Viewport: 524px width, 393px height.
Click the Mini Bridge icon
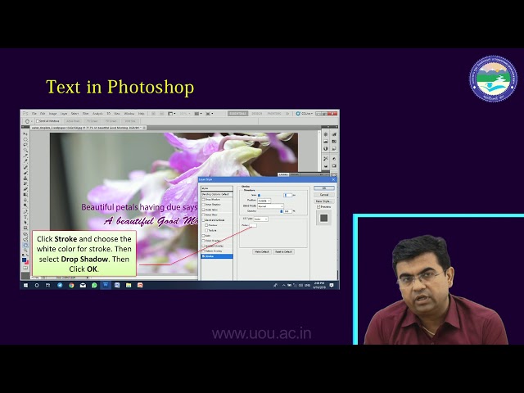[x=162, y=114]
